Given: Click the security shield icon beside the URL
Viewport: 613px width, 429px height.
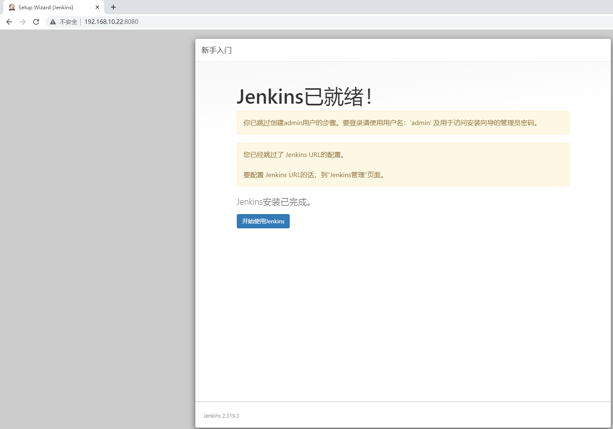Looking at the screenshot, I should click(52, 21).
